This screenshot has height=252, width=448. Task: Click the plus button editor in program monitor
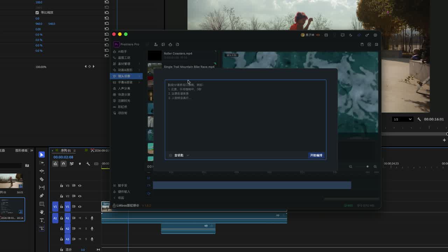click(x=444, y=140)
